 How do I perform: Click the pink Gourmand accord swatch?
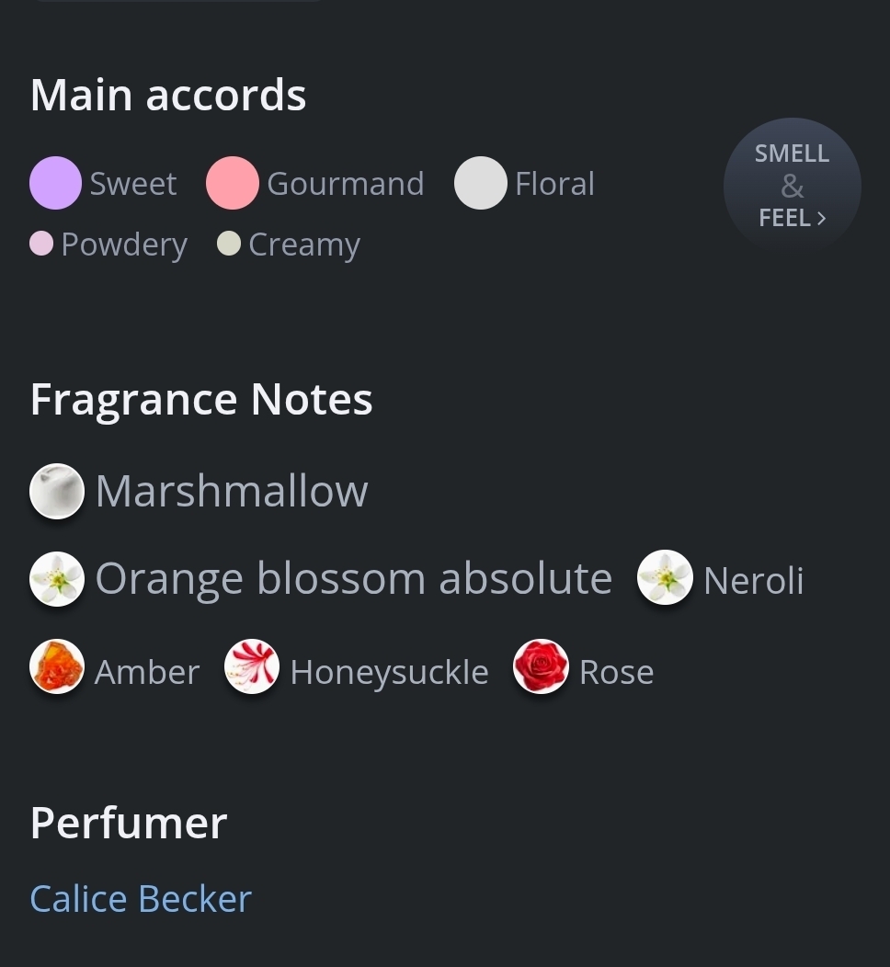click(x=233, y=183)
